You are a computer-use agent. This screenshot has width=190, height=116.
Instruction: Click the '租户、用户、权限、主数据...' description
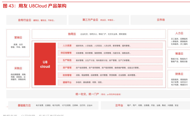(153, 105)
